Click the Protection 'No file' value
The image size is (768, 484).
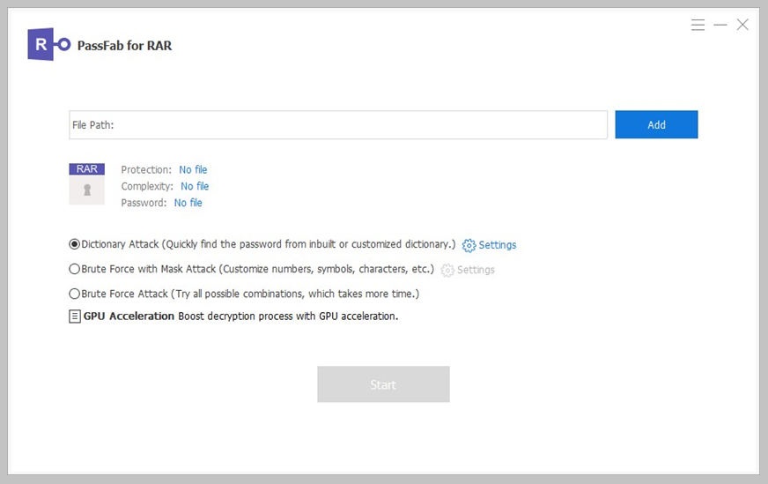pyautogui.click(x=193, y=169)
